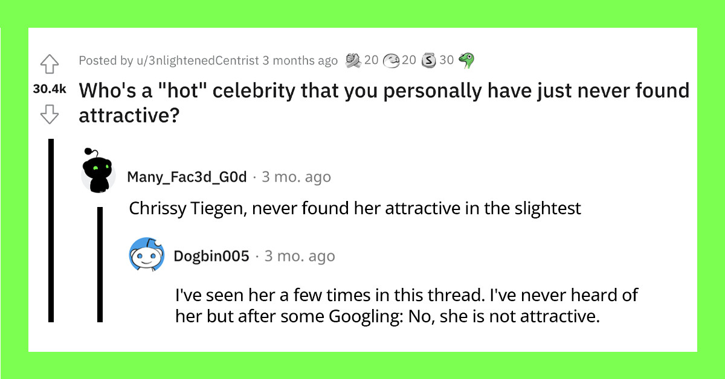
Task: Click the green snake award icon
Action: tap(465, 60)
